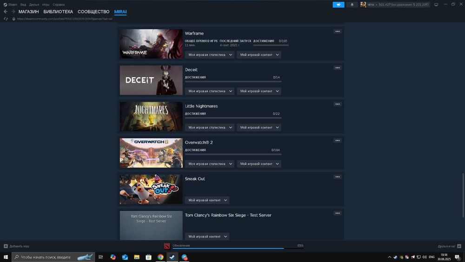Open the Deceit title link
The image size is (465, 262).
coord(191,70)
